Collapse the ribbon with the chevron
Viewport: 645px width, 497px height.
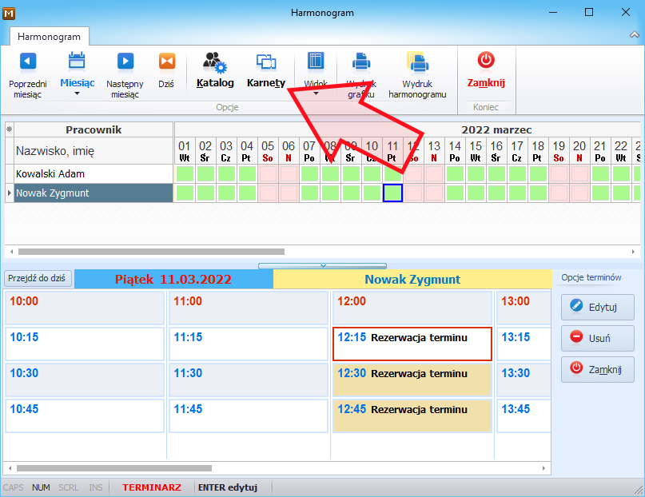[635, 35]
